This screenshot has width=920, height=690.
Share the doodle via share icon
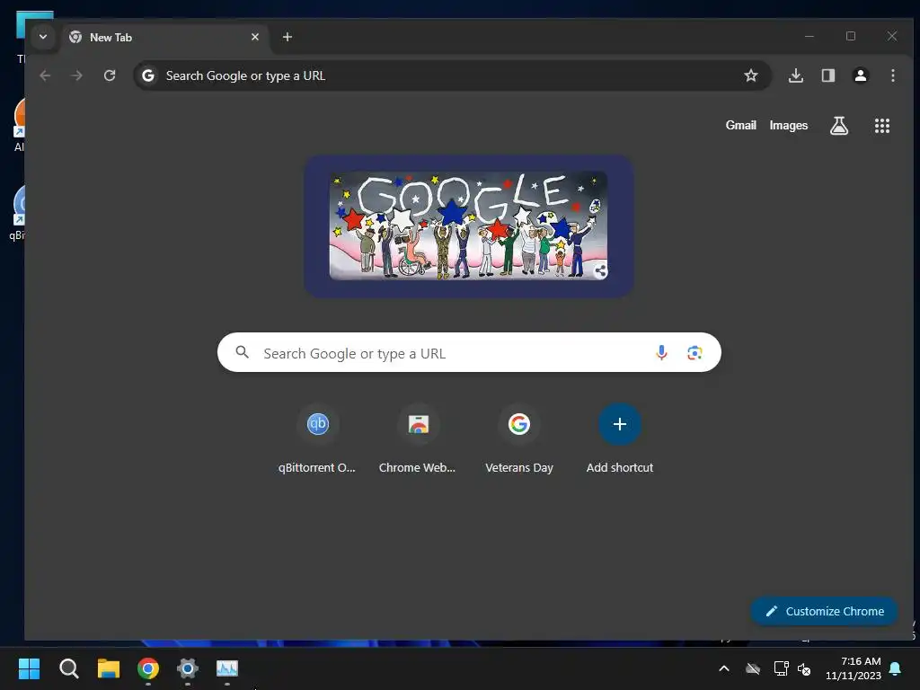click(x=600, y=270)
